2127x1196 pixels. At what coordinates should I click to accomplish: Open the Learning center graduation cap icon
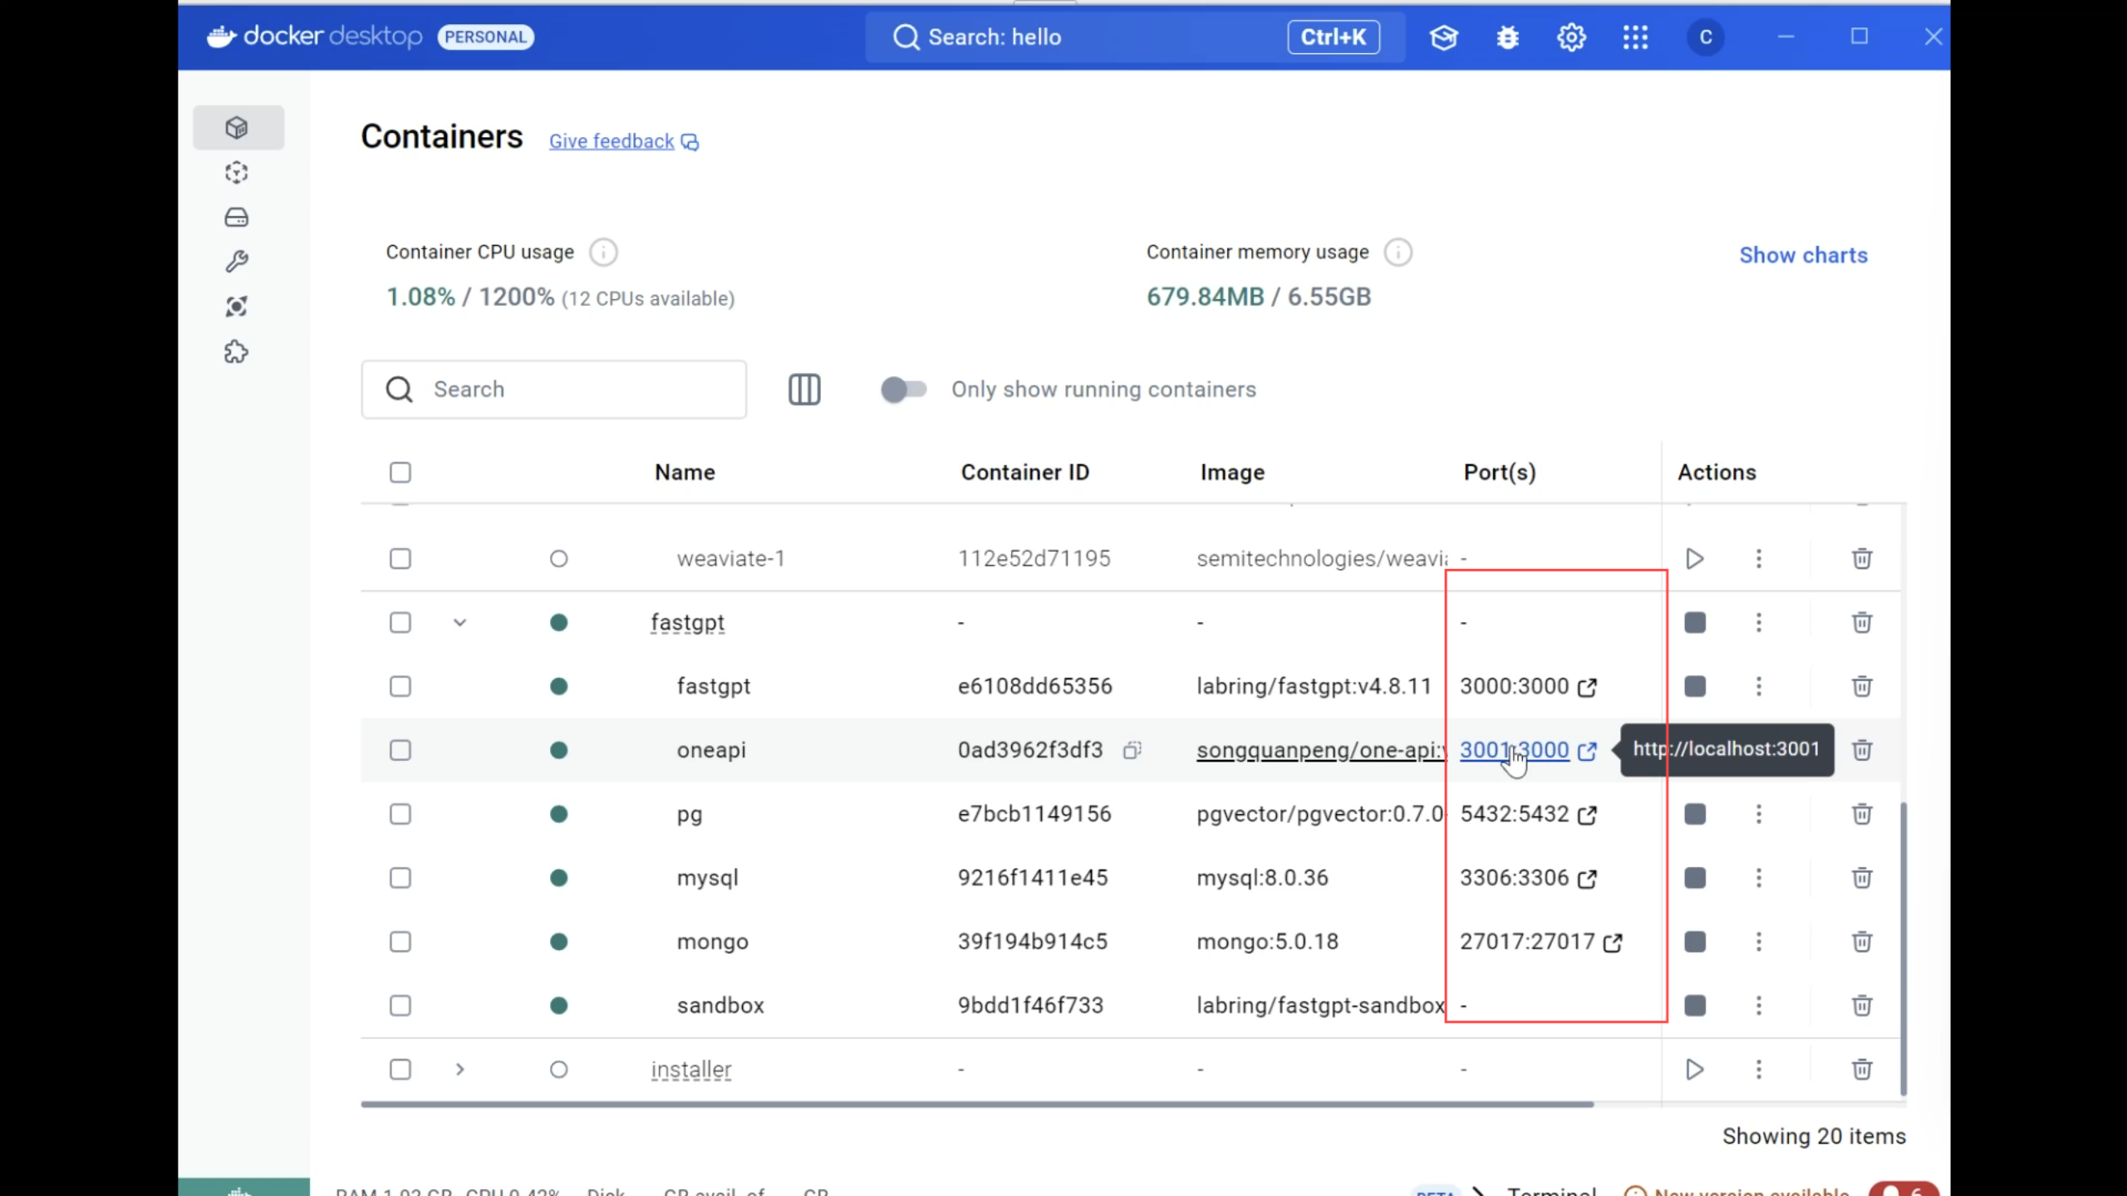point(1444,37)
